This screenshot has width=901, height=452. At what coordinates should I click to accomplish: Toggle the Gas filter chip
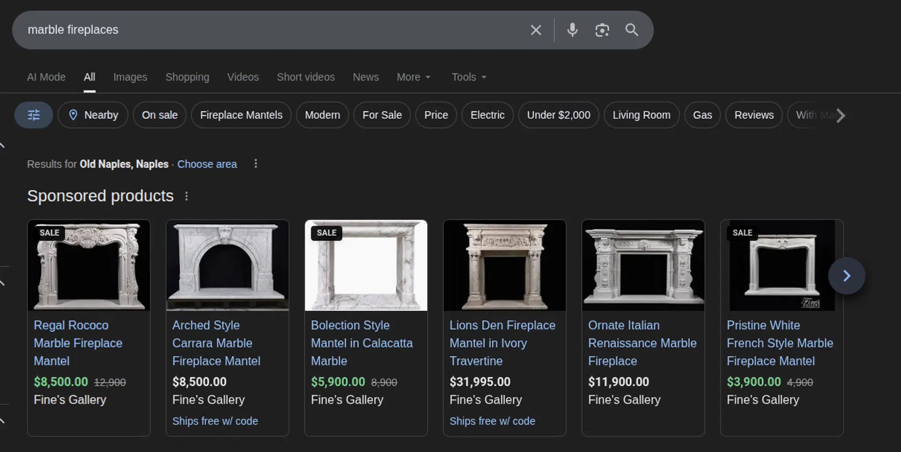702,115
